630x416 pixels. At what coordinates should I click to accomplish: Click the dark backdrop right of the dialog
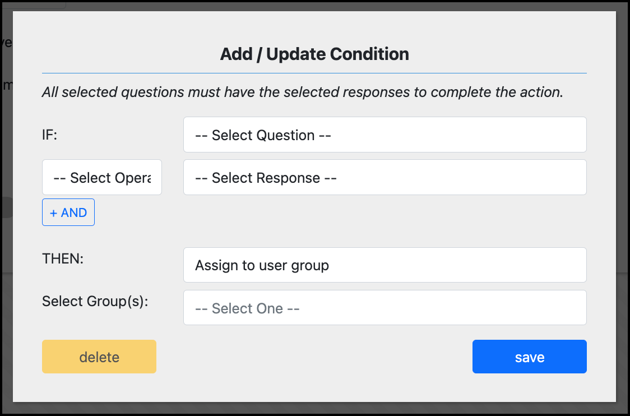[x=623, y=224]
